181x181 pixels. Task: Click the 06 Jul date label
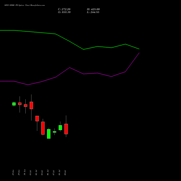click(x=48, y=173)
